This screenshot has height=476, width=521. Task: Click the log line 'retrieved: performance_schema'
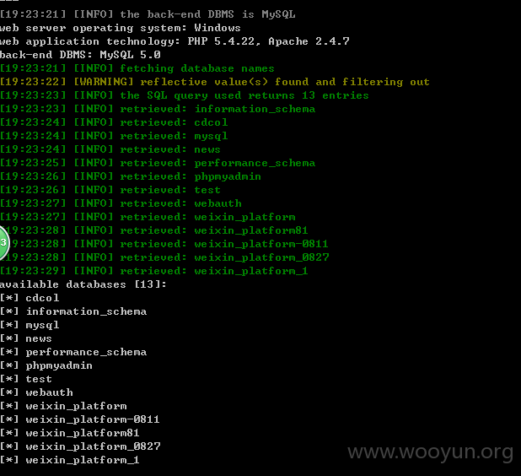[158, 163]
